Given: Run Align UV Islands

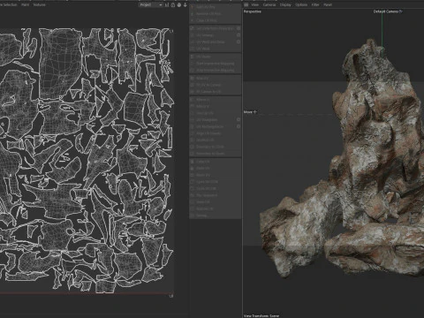Looking at the screenshot, I should point(215,133).
